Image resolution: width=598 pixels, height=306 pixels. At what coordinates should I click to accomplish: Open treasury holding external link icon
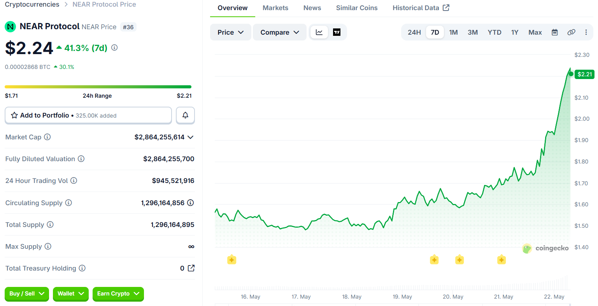[191, 268]
